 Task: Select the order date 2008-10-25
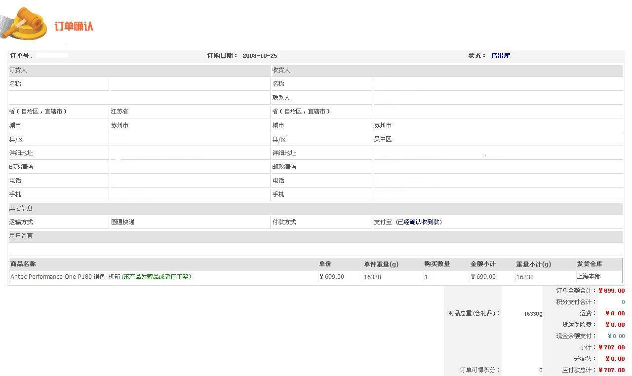click(x=260, y=56)
